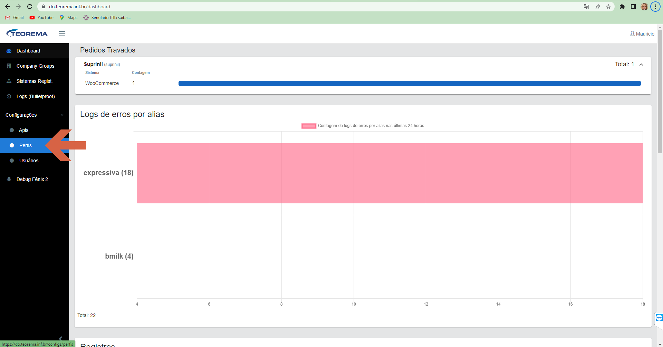Toggle chart legend pink swatch
This screenshot has height=347, width=663.
point(309,126)
